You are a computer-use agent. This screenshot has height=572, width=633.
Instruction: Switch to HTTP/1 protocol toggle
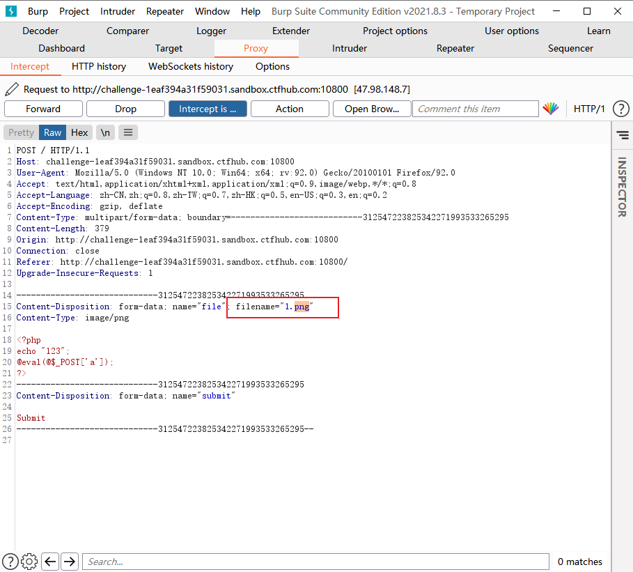click(x=589, y=109)
